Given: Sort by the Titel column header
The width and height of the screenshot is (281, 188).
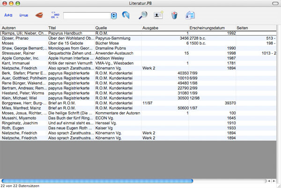Looking at the screenshot, I should coord(70,28).
